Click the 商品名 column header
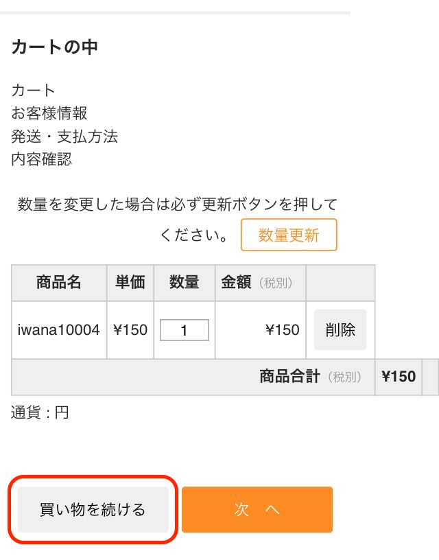 59,283
